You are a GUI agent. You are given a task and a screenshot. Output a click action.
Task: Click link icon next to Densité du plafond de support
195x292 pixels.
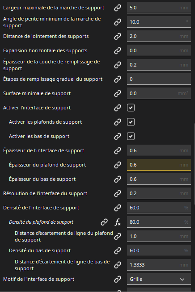(104, 222)
